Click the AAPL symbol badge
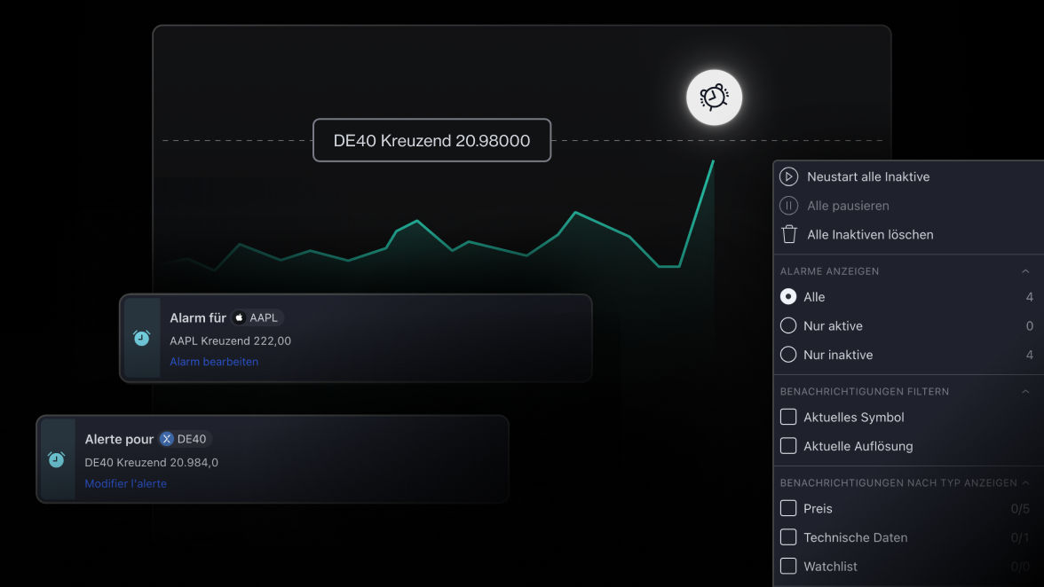 (x=257, y=317)
